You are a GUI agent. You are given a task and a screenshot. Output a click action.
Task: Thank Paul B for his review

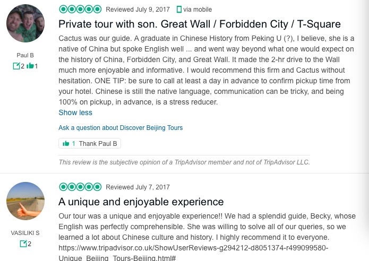pos(90,143)
